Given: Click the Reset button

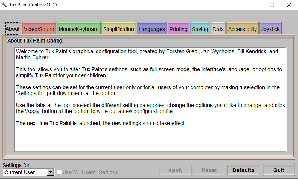Looking at the screenshot, I should click(x=209, y=170).
